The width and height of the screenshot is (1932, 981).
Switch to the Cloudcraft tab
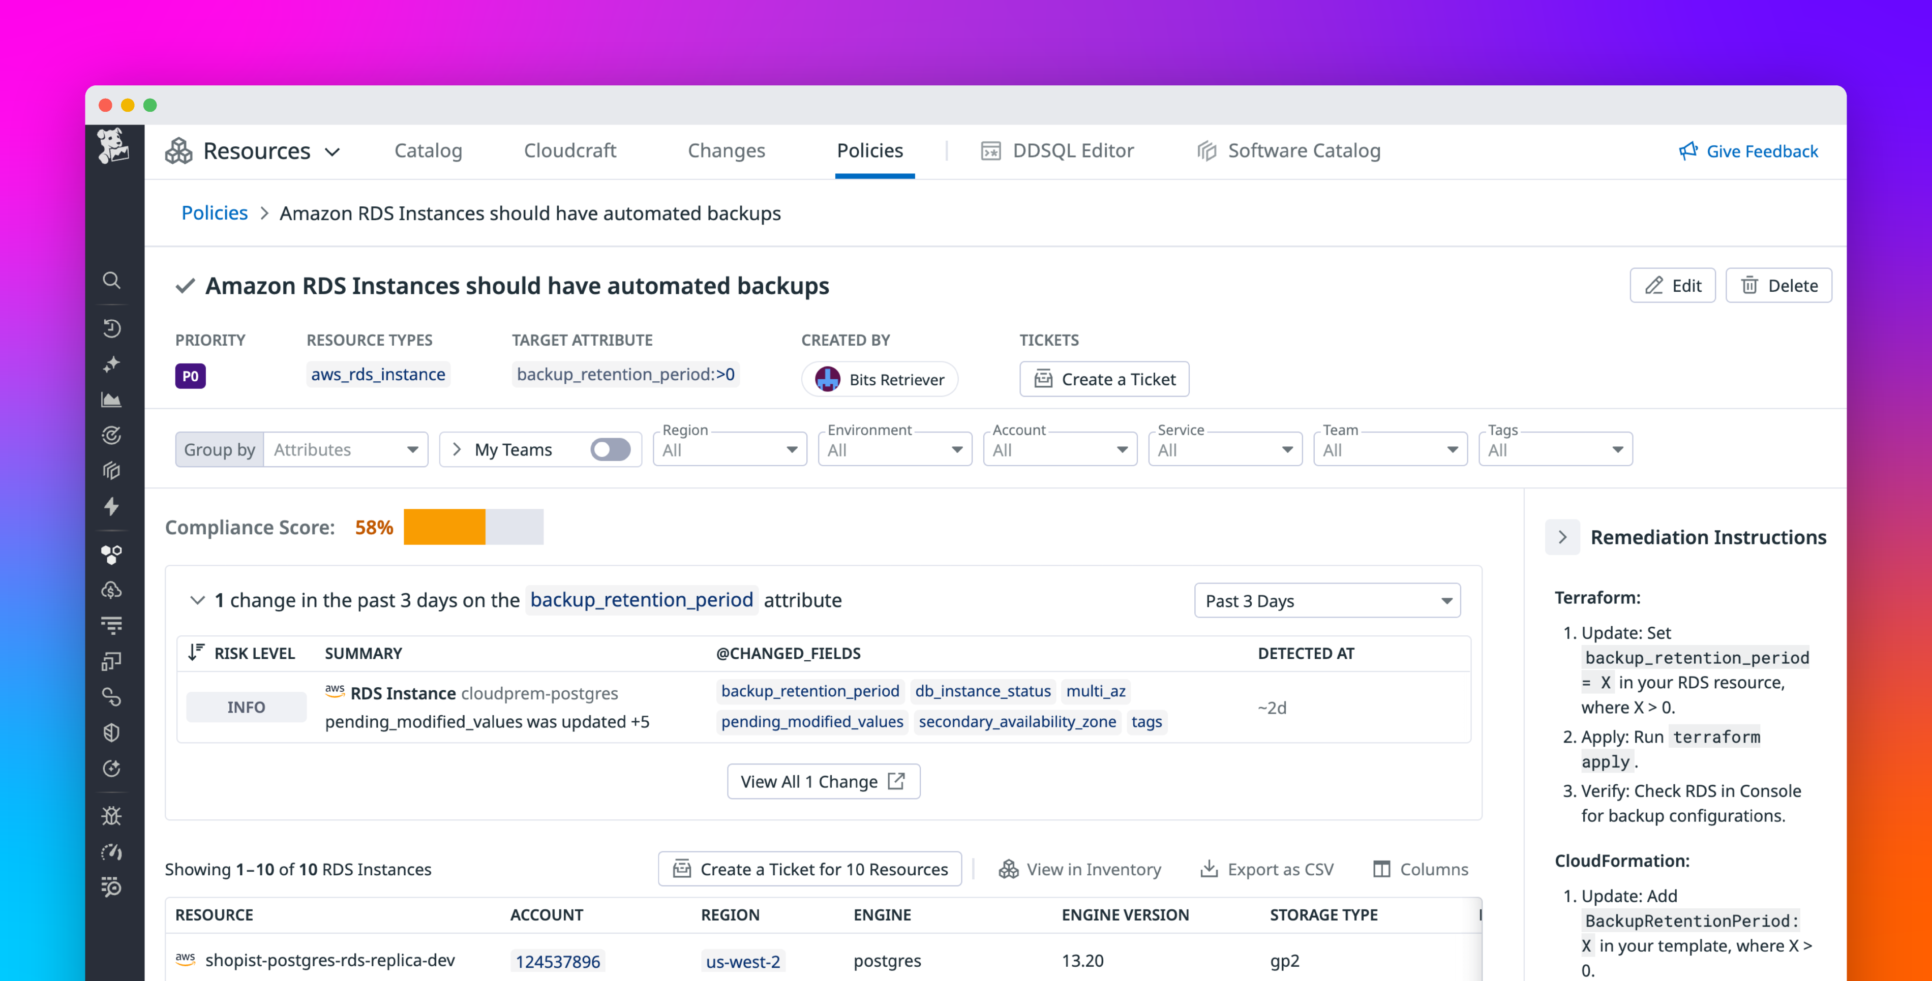pos(570,150)
